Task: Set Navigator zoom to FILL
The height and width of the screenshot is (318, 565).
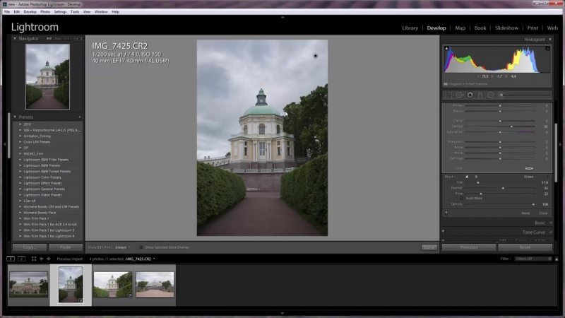Action: tap(58, 39)
